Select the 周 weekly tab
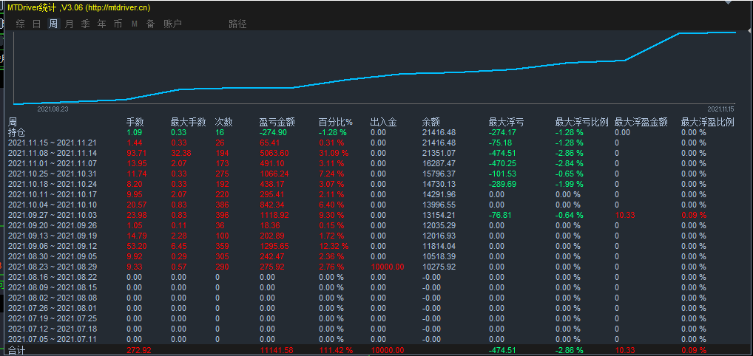This screenshot has height=356, width=753. (x=53, y=24)
